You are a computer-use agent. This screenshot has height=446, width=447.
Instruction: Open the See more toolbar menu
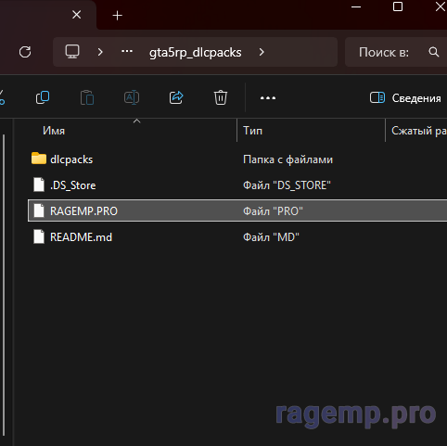point(268,98)
